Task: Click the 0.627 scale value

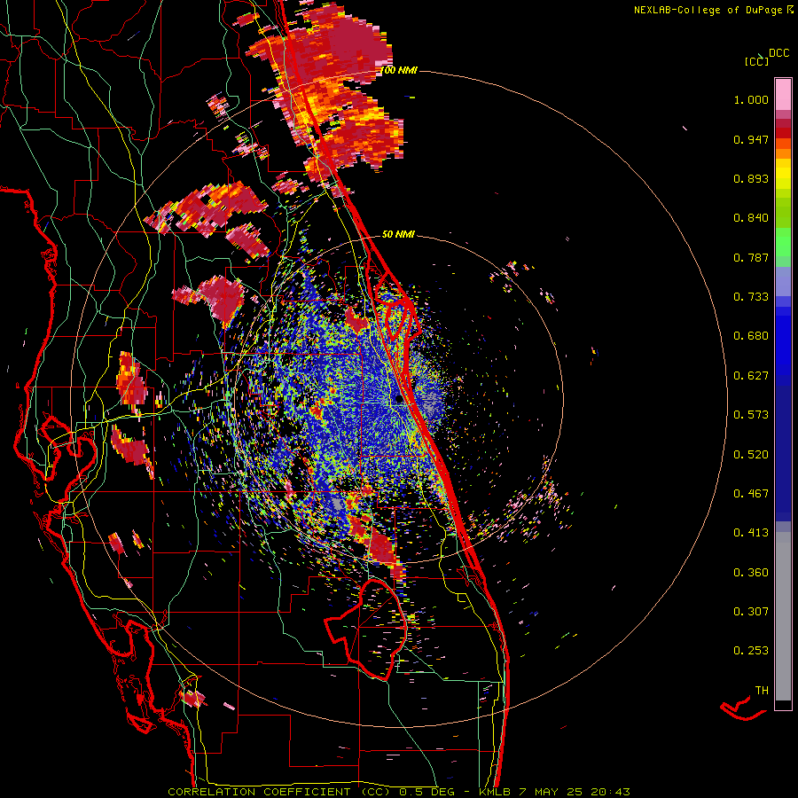Action: pos(751,376)
